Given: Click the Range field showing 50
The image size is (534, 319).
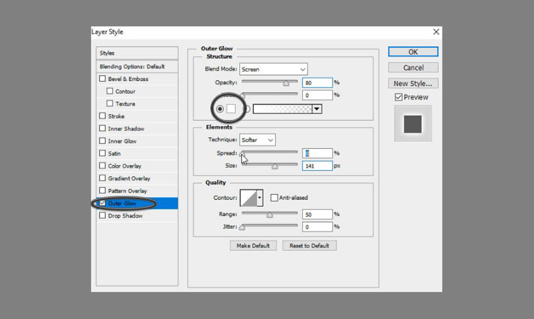Looking at the screenshot, I should [317, 214].
